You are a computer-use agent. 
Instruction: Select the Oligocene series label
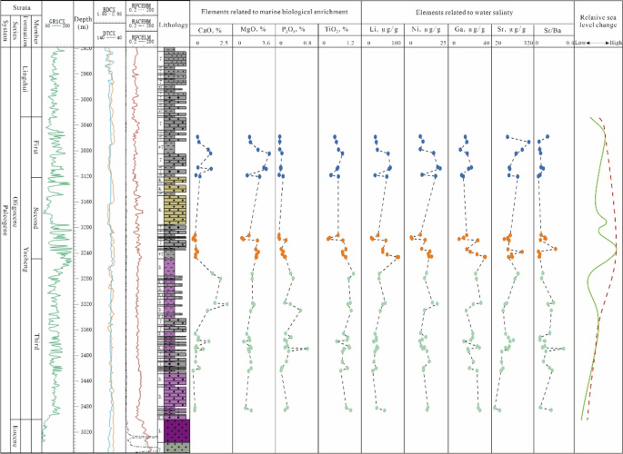(x=15, y=212)
